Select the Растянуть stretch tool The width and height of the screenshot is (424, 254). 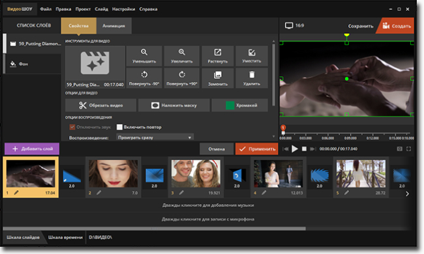click(218, 56)
